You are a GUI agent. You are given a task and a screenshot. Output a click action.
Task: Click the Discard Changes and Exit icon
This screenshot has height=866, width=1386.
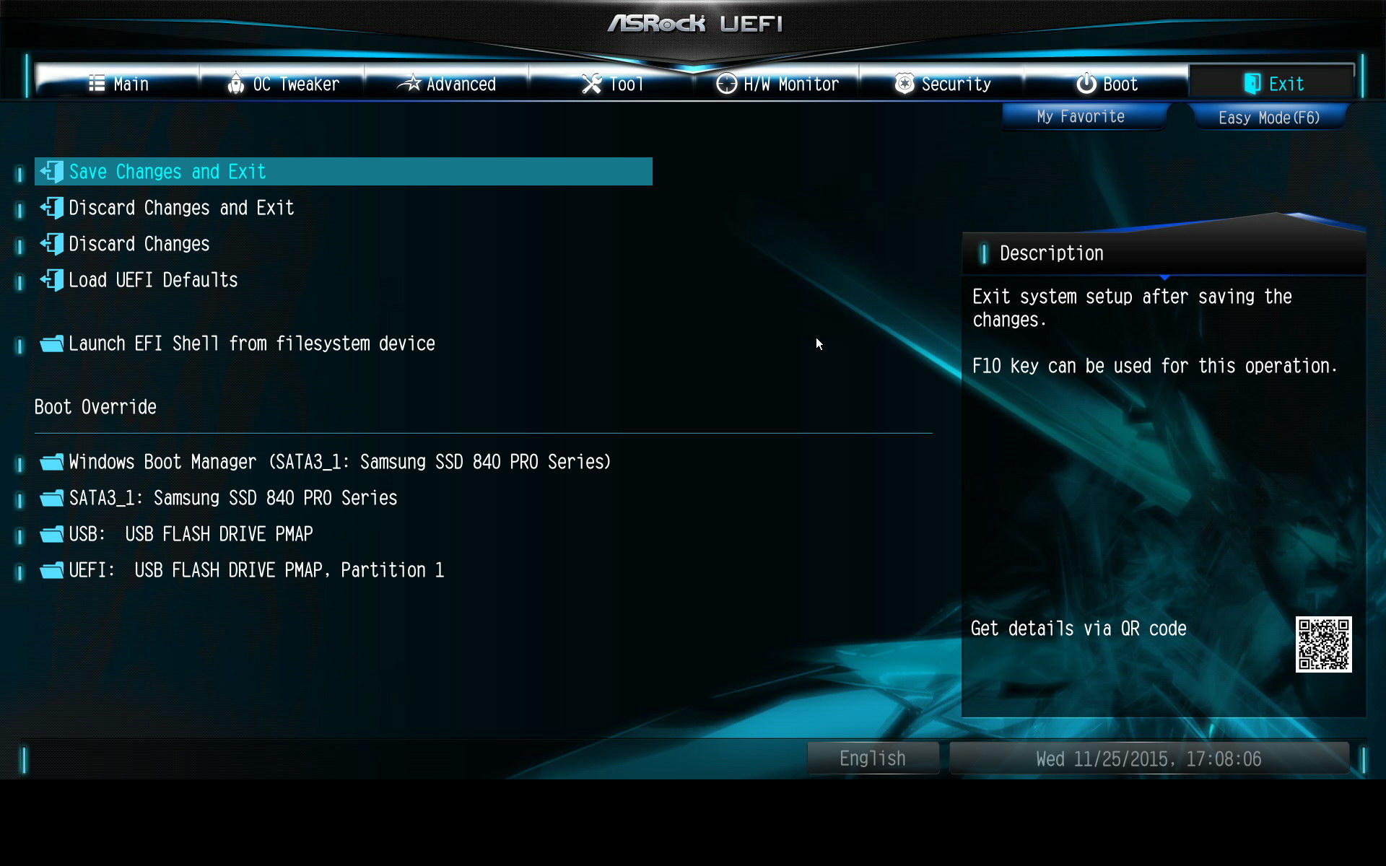pyautogui.click(x=52, y=208)
